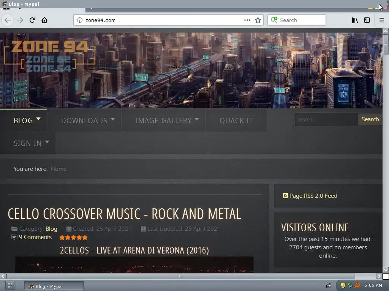
Task: Bookmark this page with the star
Action: coord(258,20)
